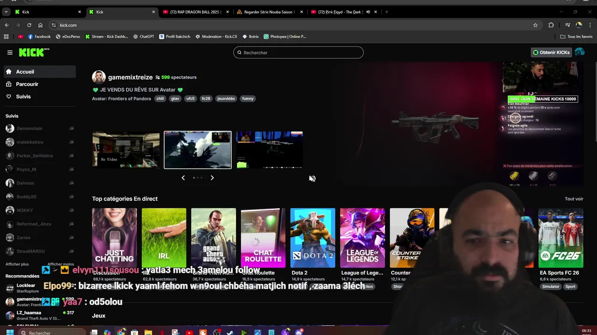Click the gamemixtreize streamer avatar
The image size is (597, 335).
coord(99,77)
